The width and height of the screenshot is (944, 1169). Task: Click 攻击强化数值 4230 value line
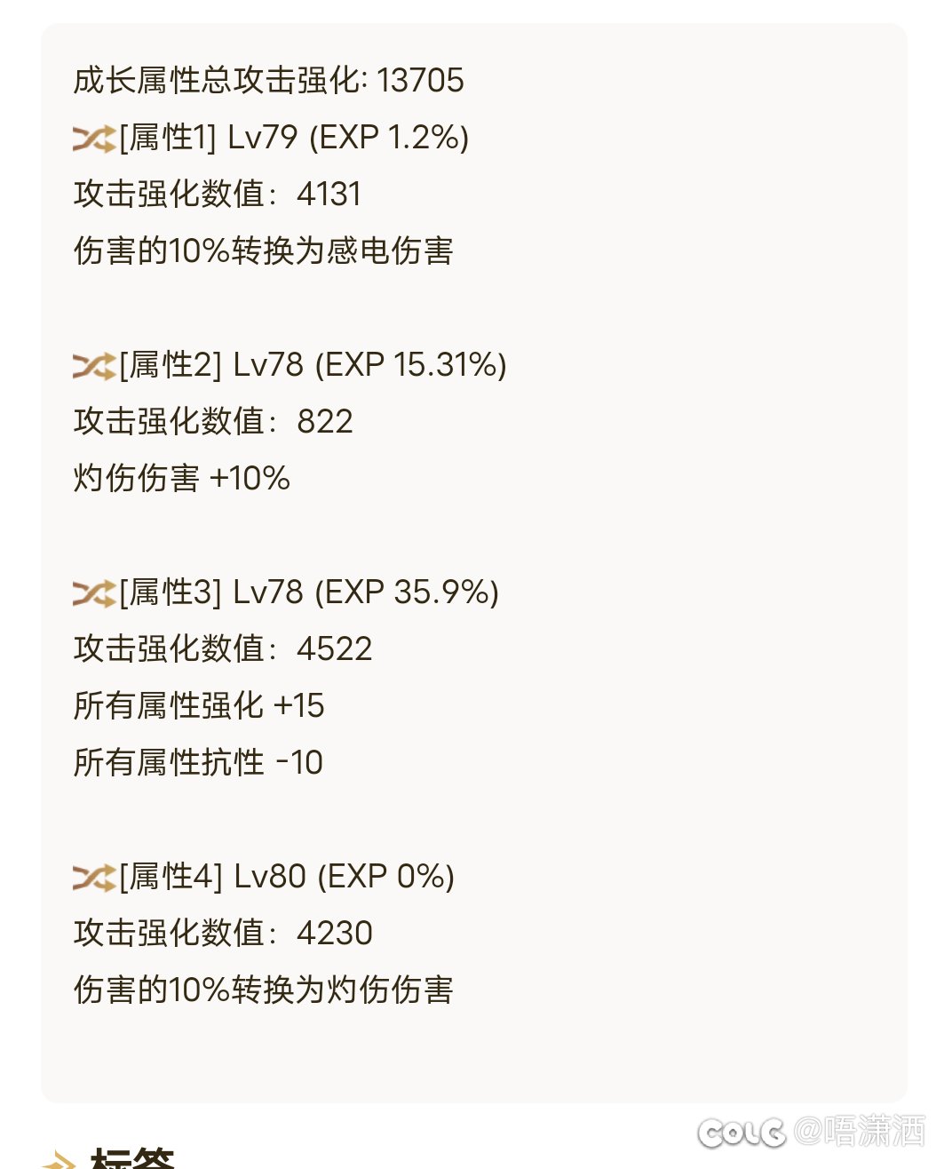point(223,934)
